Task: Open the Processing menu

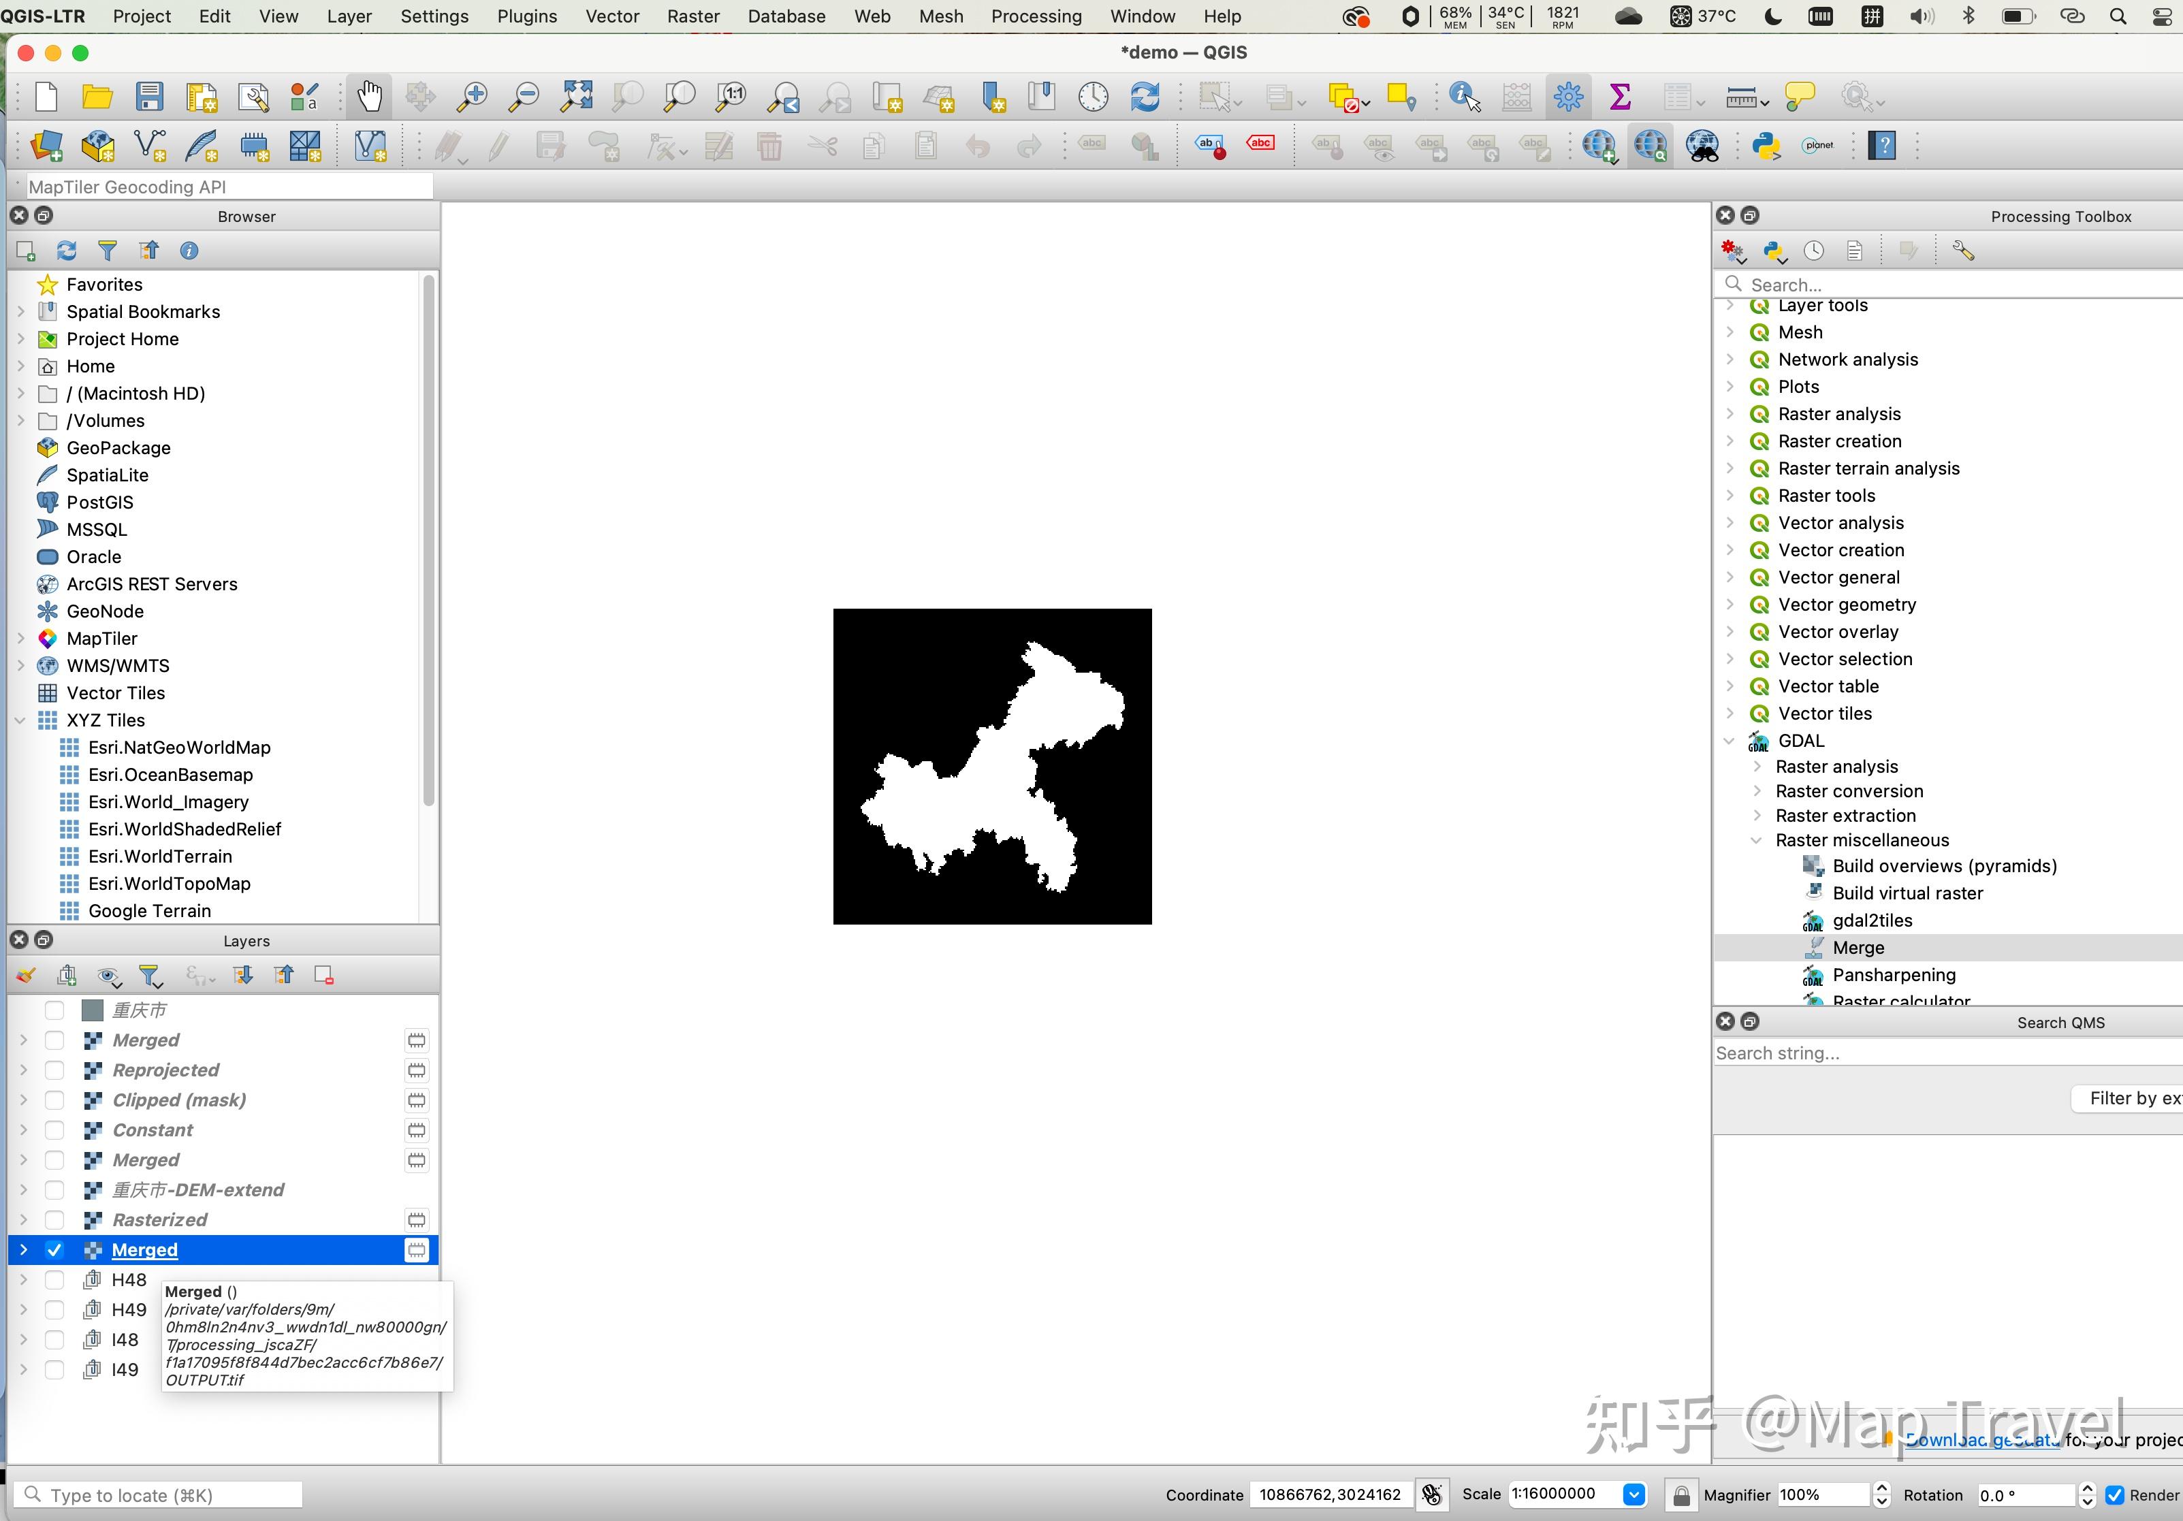Action: tap(1036, 16)
